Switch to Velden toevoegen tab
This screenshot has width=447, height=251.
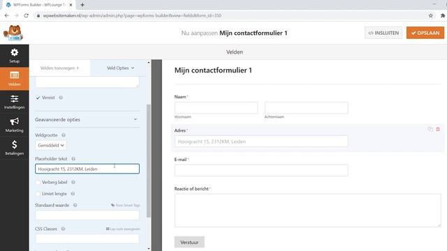pyautogui.click(x=59, y=68)
